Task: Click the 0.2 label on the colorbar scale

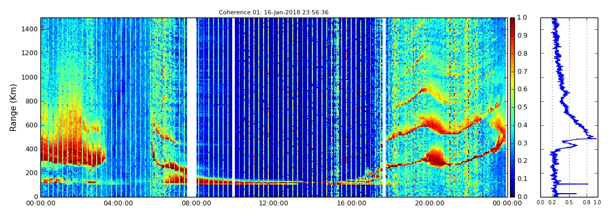Action: coord(522,161)
